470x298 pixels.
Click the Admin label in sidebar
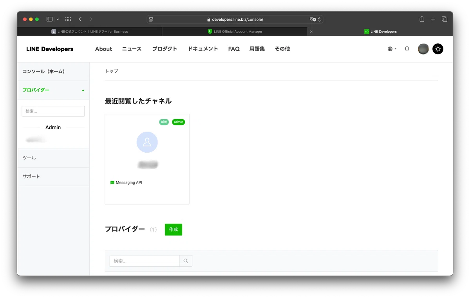53,127
